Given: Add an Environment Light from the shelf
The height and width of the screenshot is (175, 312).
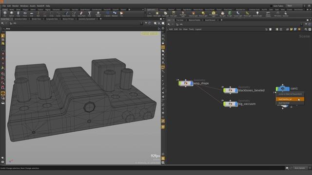Looking at the screenshot, I should (x=214, y=14).
